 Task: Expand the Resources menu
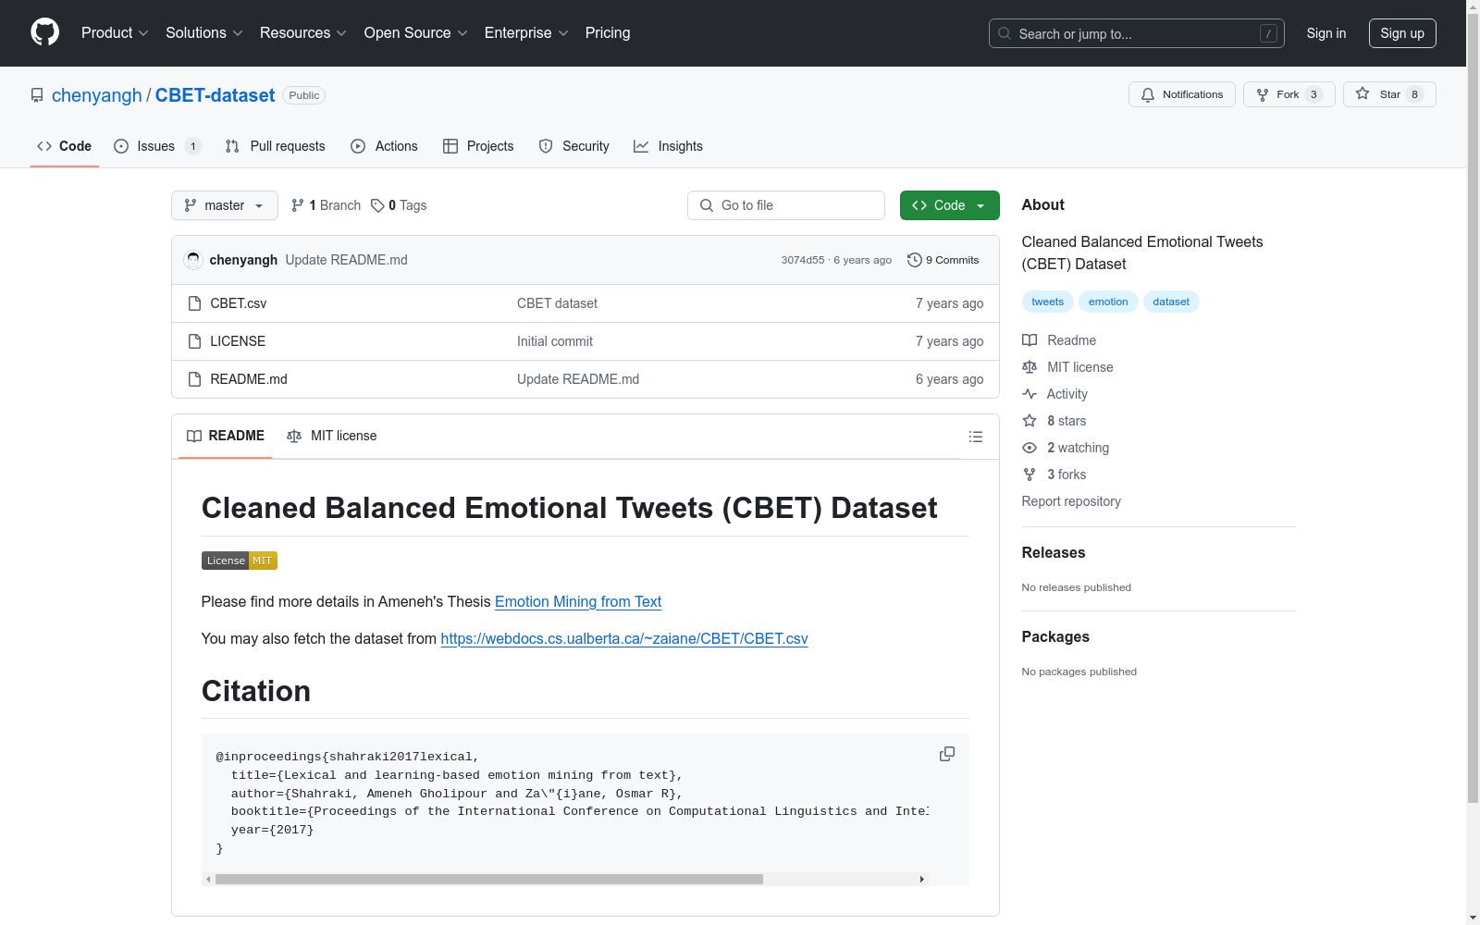click(303, 33)
